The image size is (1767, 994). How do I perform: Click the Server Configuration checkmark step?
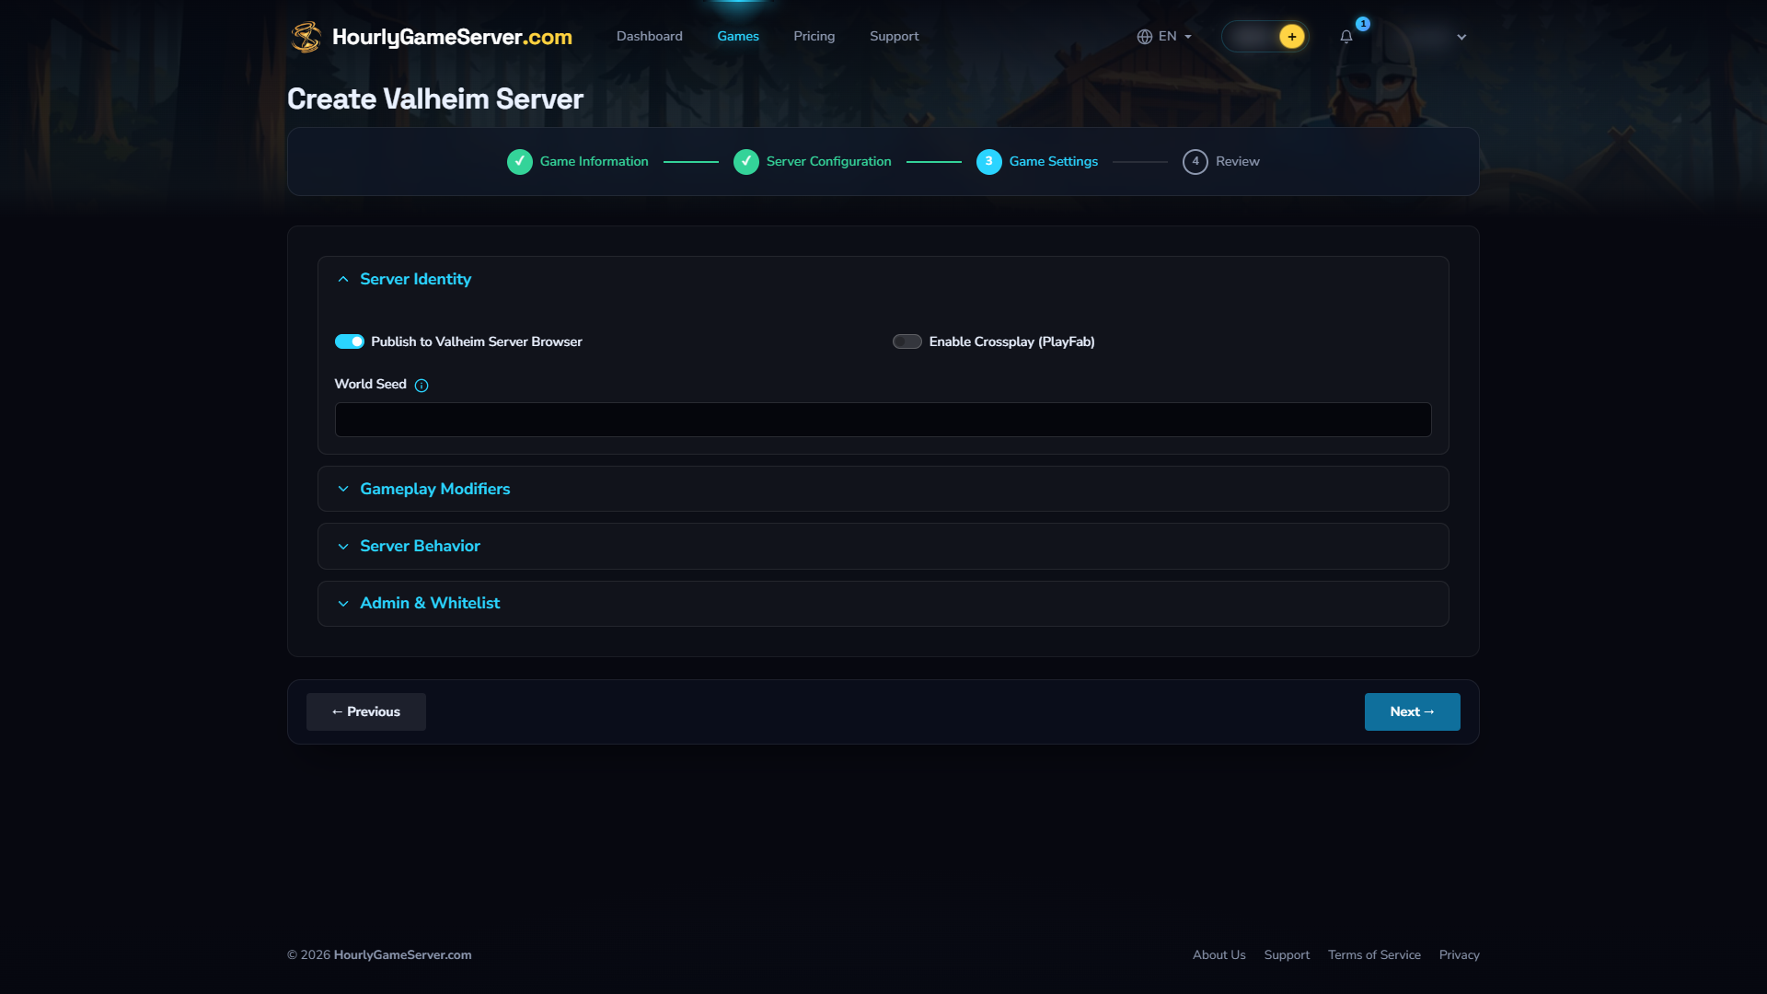click(746, 162)
